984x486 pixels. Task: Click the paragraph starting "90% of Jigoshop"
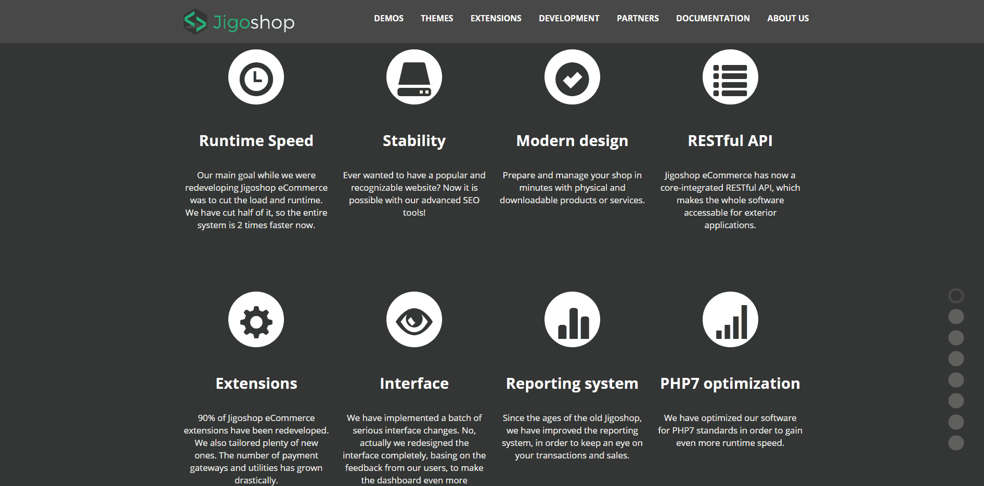(x=256, y=449)
